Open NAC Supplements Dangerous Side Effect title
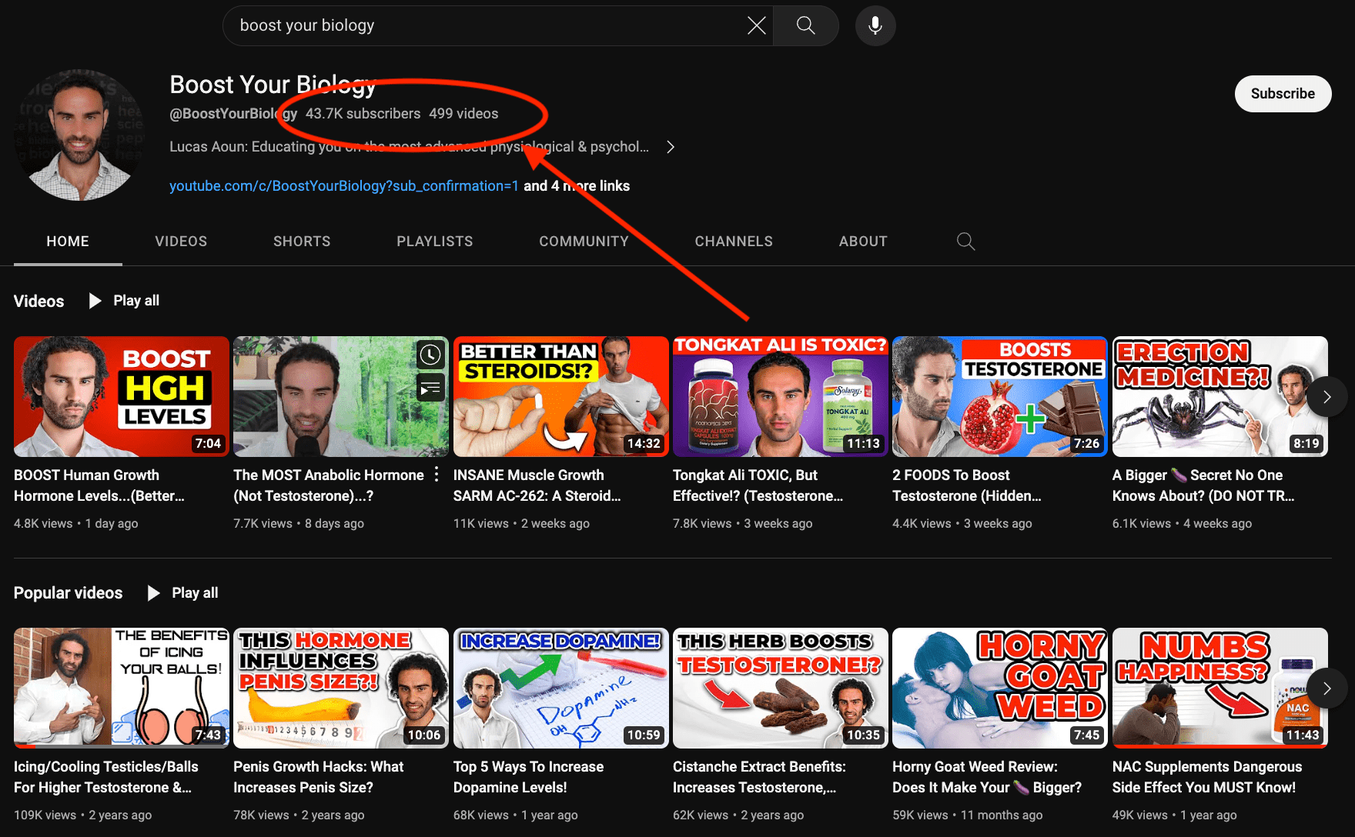Image resolution: width=1355 pixels, height=837 pixels. click(x=1207, y=777)
